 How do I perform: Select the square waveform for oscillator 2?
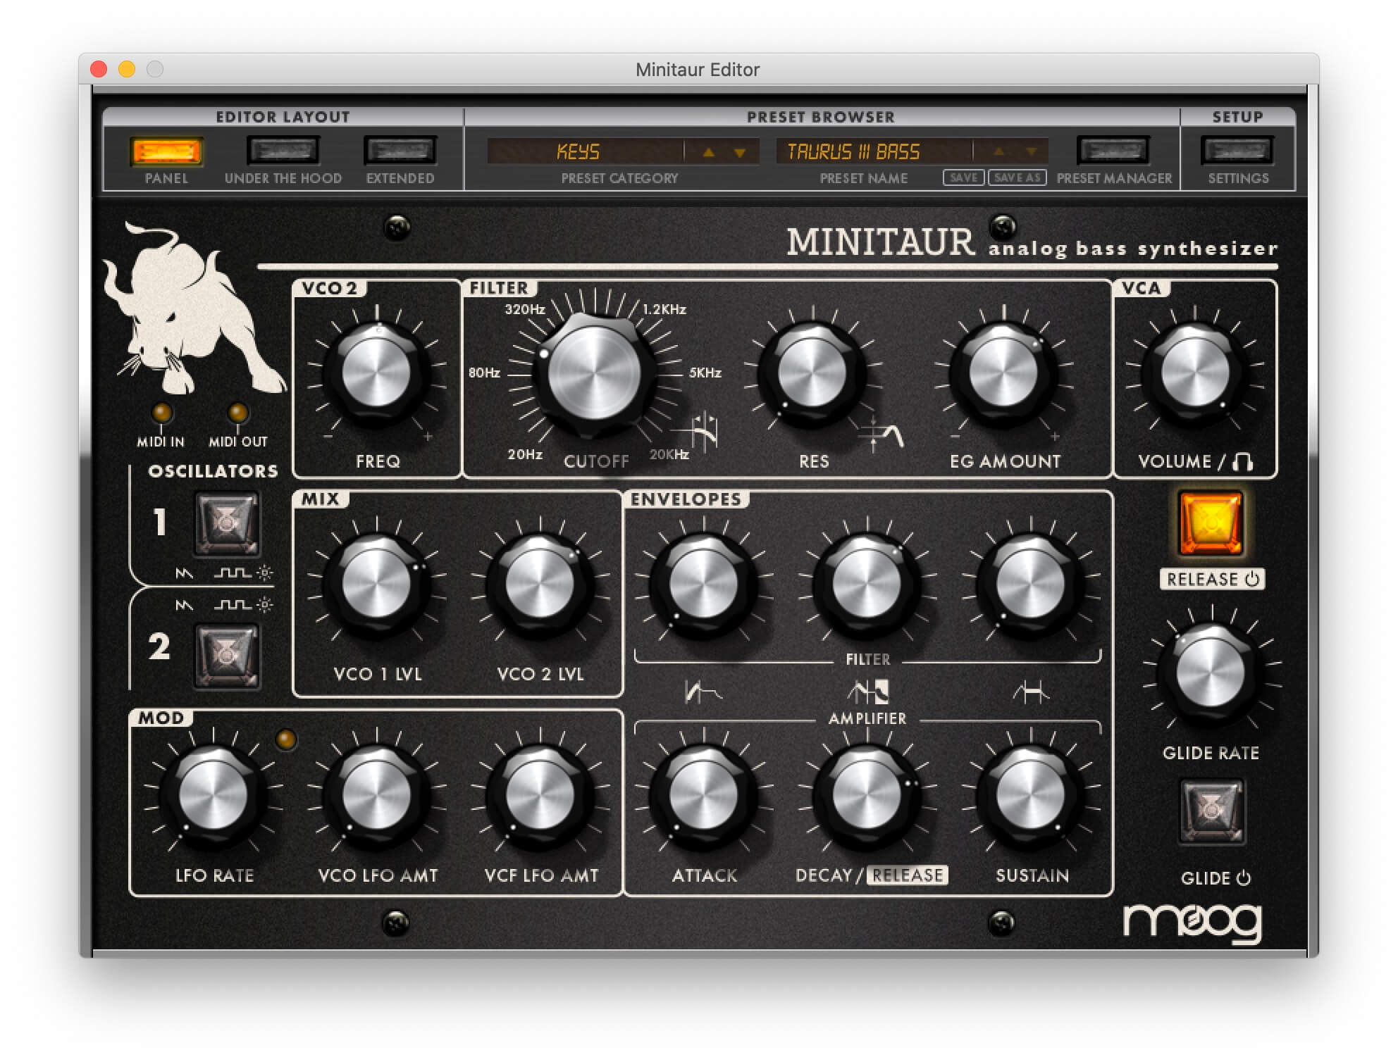[233, 604]
